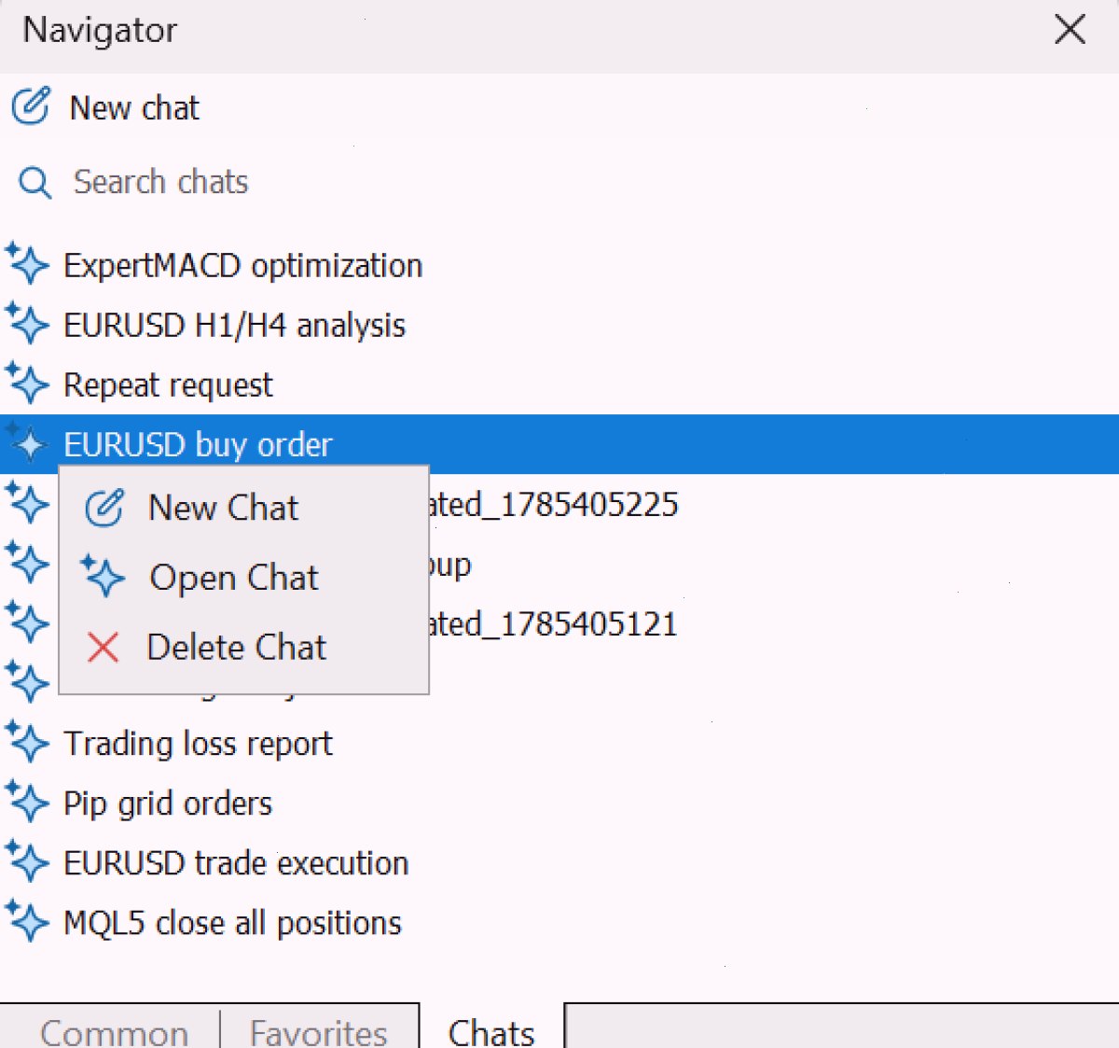Click the sparkle icon beside Trading loss report
Viewport: 1119px width, 1048px height.
coord(27,742)
